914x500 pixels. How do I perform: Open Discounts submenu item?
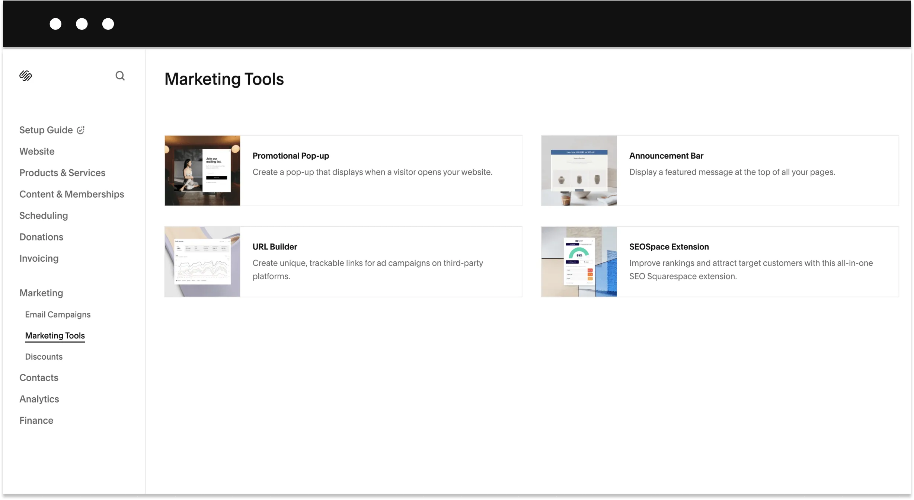44,357
